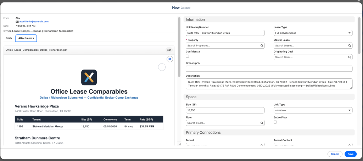Click the resize handle of the Description box
Image resolution: width=363 pixels, height=161 pixels.
[351, 88]
